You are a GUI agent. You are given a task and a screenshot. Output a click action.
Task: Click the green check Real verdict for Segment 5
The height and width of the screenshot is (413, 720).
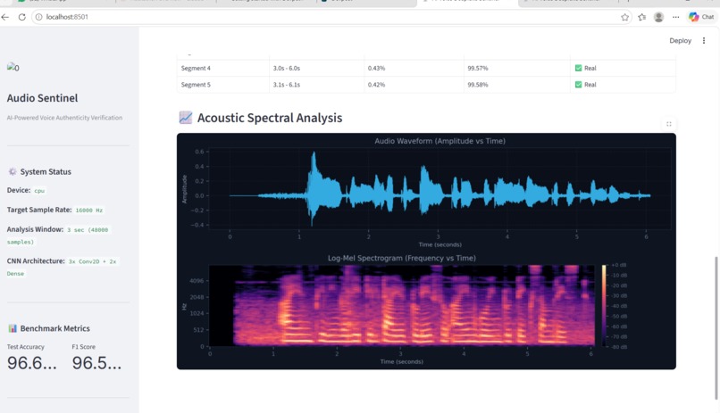pos(585,85)
